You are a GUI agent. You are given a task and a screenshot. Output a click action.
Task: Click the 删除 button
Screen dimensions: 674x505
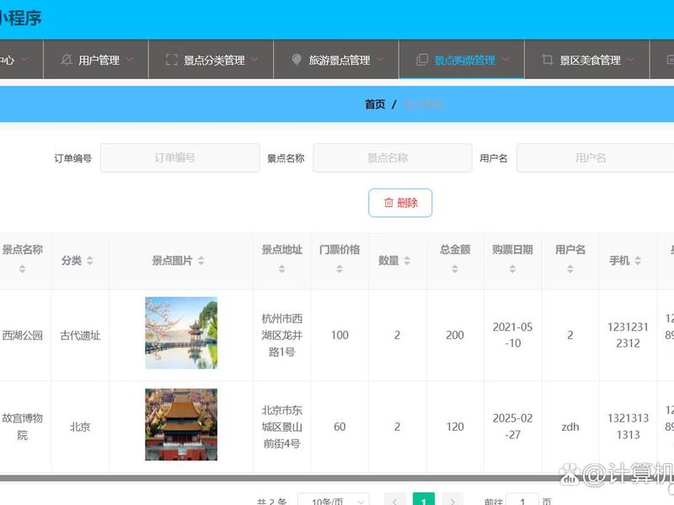[400, 203]
